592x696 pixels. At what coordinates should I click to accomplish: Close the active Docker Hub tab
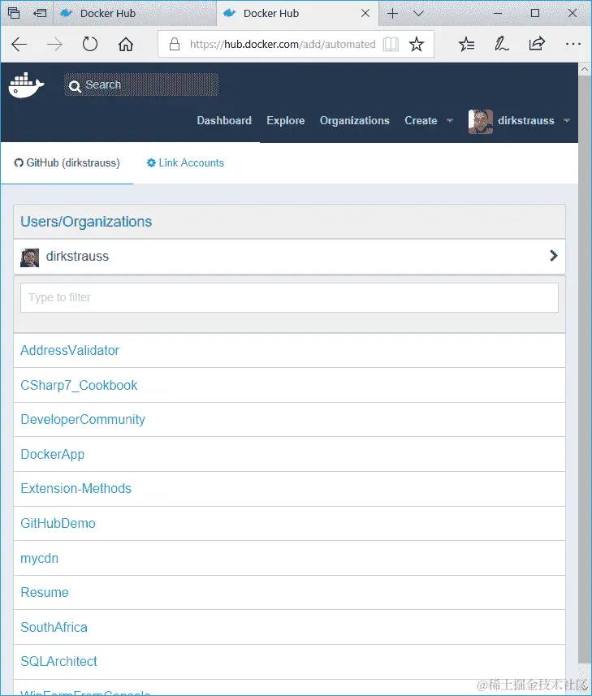(x=365, y=13)
